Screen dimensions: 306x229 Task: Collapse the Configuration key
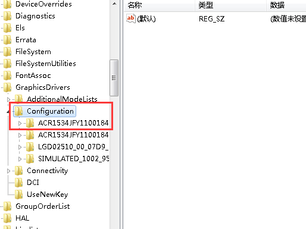click(8, 112)
